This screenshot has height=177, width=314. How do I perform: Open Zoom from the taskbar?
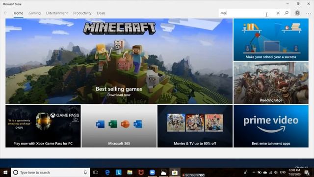(152, 173)
